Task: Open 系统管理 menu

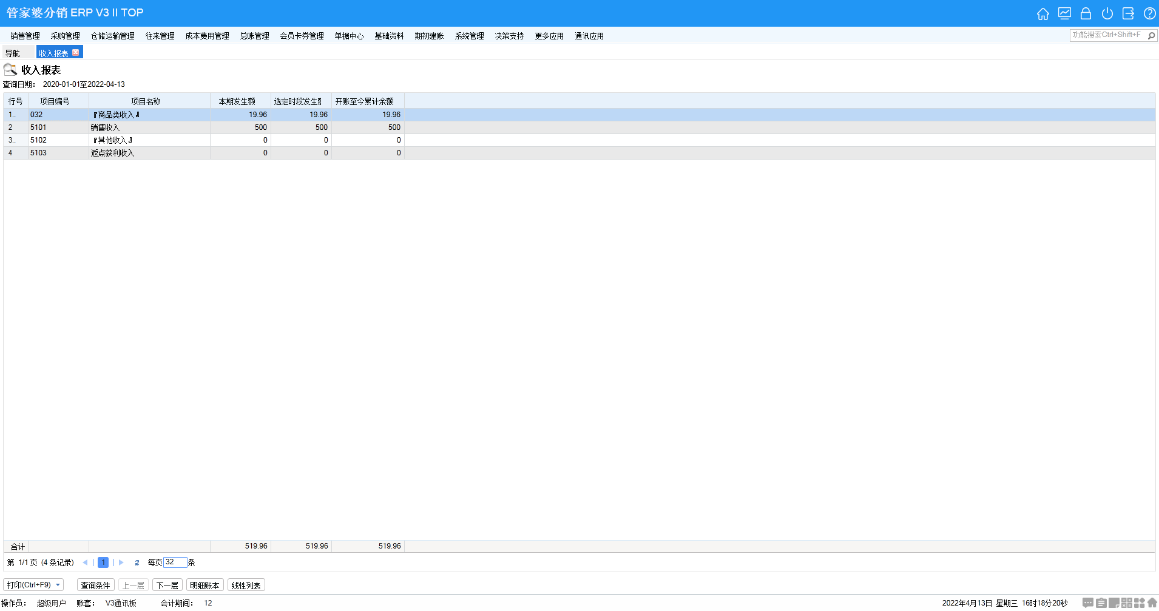Action: click(469, 36)
